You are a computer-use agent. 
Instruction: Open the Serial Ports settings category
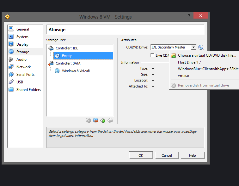point(25,75)
